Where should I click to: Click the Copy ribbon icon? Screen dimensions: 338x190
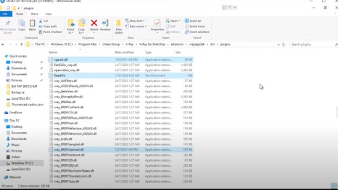click(x=22, y=25)
